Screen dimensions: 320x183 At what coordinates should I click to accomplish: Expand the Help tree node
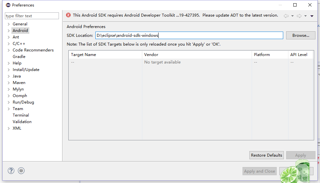click(8, 63)
